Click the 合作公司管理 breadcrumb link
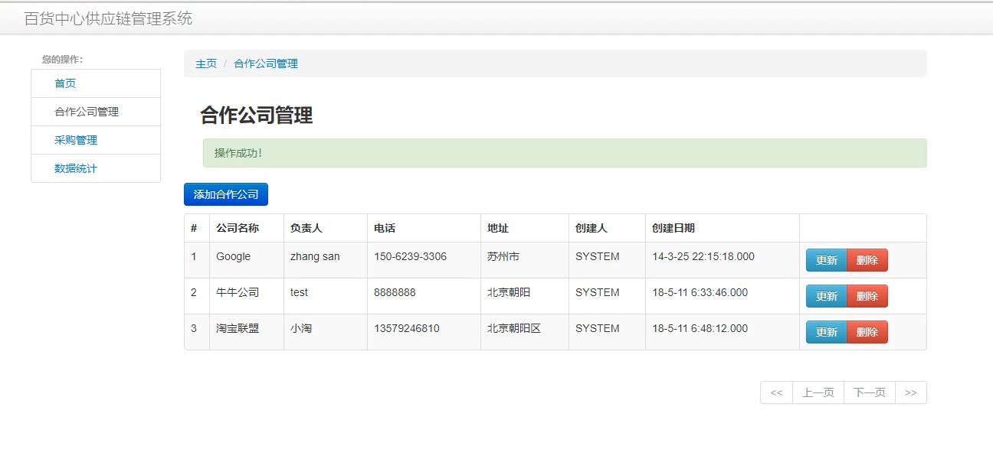The image size is (993, 459). coord(266,63)
